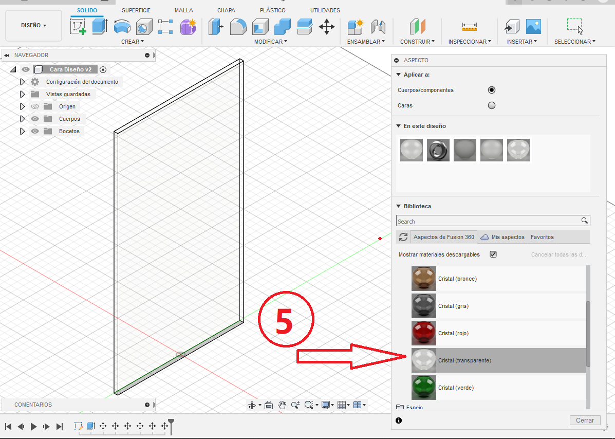Open the INSPECCIONAR menu
Image resolution: width=615 pixels, height=439 pixels.
[470, 42]
